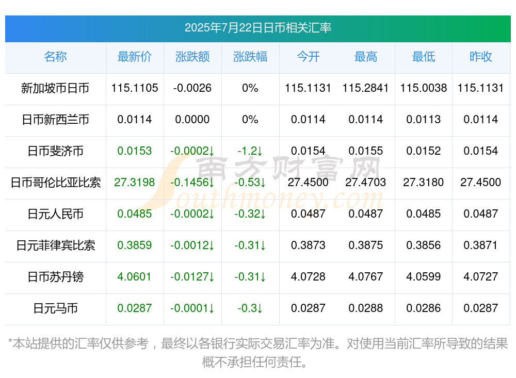Click the green latest price 0.0153
Image resolution: width=516 pixels, height=378 pixels.
(x=135, y=151)
